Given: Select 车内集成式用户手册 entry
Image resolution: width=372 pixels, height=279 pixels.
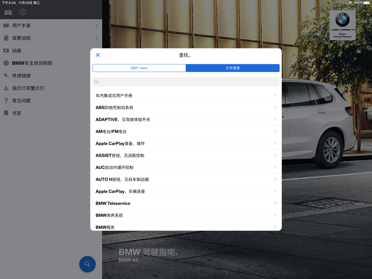Looking at the screenshot, I should [x=186, y=95].
